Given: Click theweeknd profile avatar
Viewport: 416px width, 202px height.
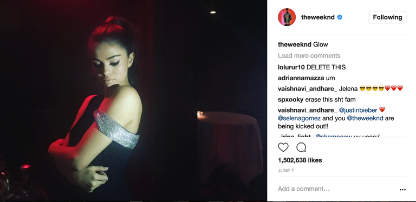Looking at the screenshot, I should 287,17.
